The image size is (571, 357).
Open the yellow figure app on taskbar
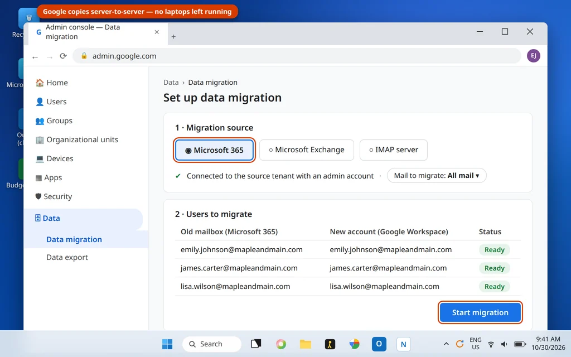[x=330, y=344]
